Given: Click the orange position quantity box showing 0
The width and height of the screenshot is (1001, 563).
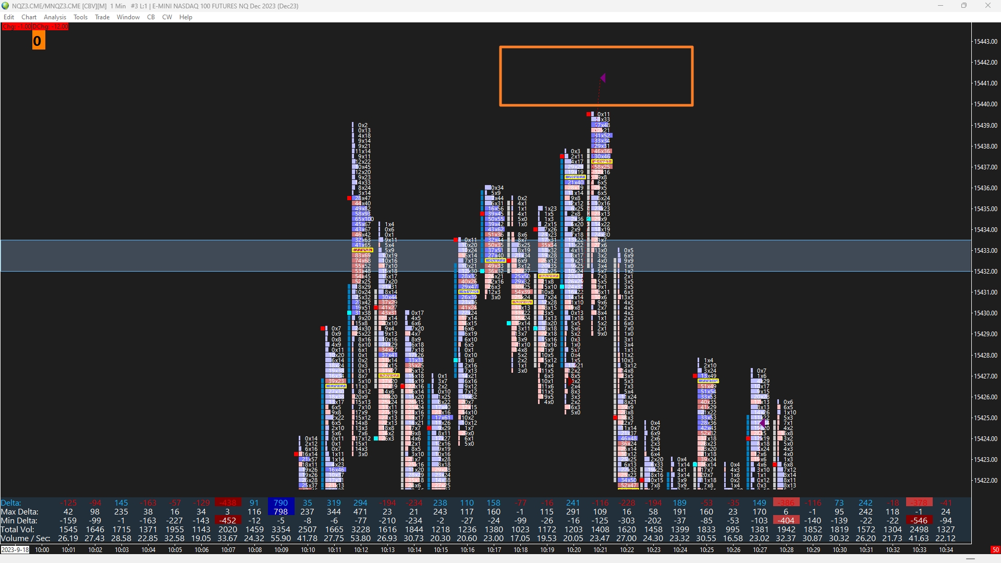Looking at the screenshot, I should tap(39, 41).
